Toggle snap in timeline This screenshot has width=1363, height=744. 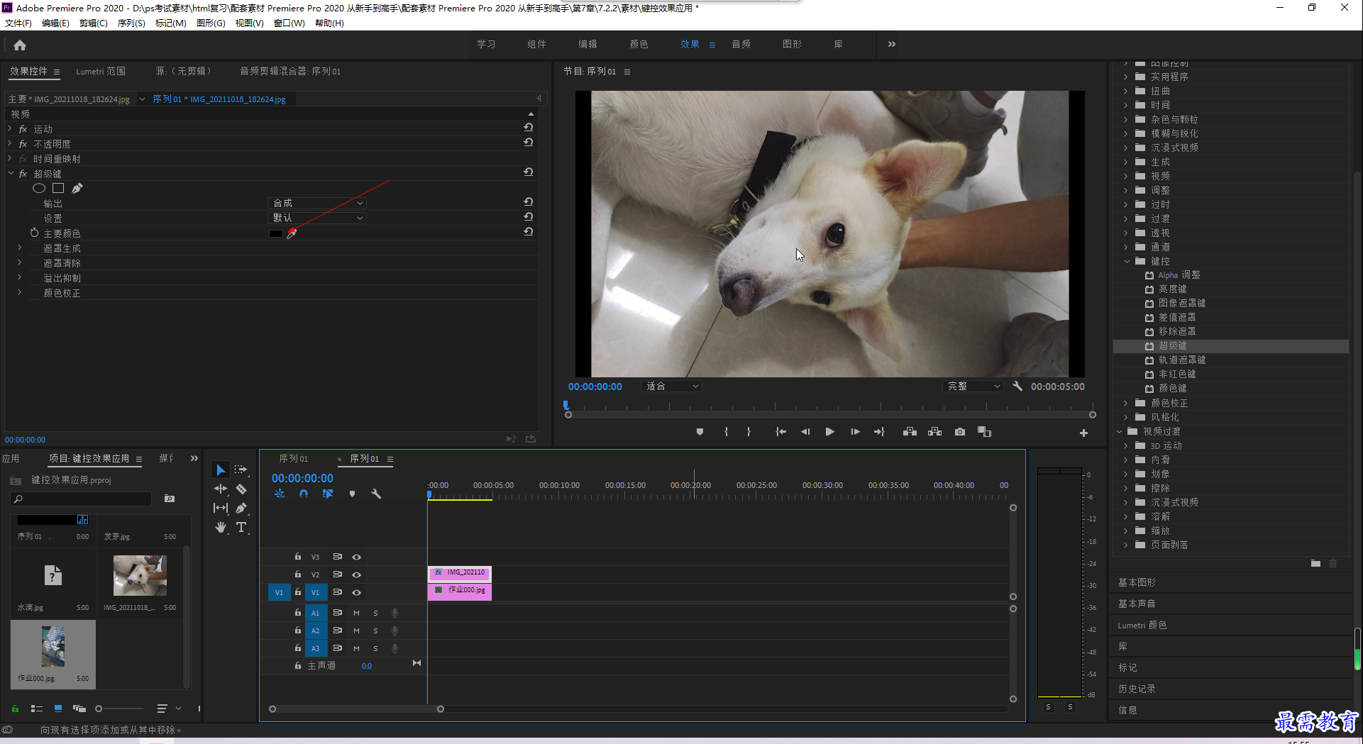pos(304,494)
